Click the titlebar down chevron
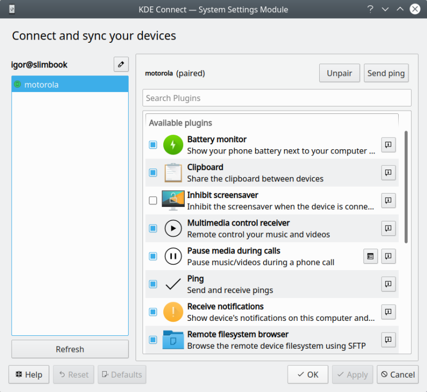 tap(385, 9)
